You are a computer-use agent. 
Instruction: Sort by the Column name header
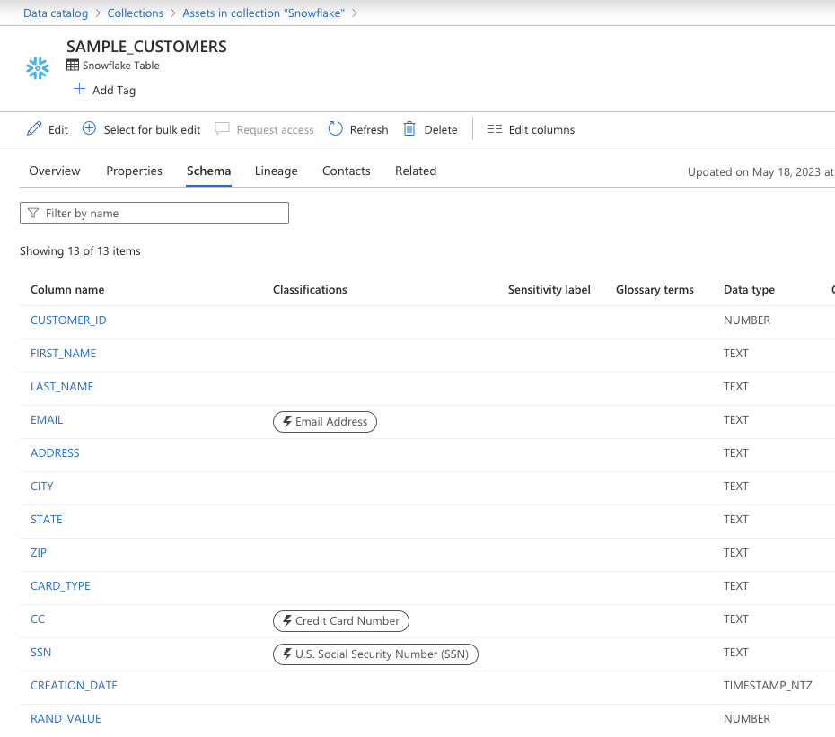coord(67,290)
